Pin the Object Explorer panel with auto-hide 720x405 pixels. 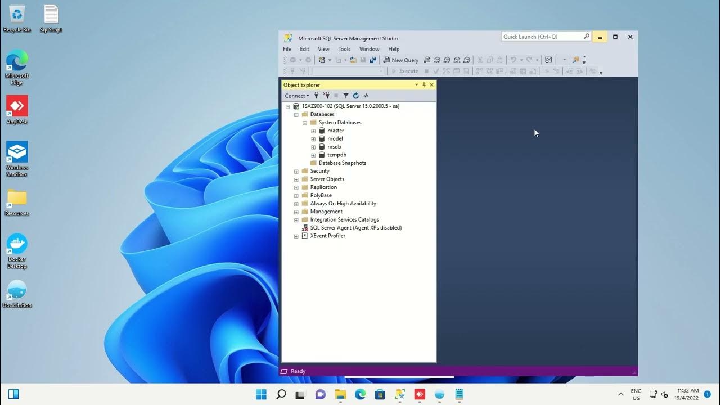424,85
